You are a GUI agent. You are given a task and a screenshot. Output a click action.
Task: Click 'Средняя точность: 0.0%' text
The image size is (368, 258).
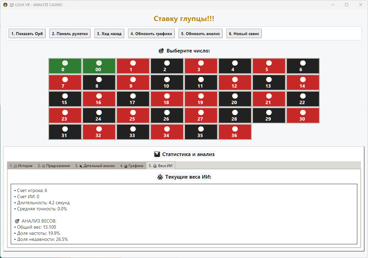point(40,209)
